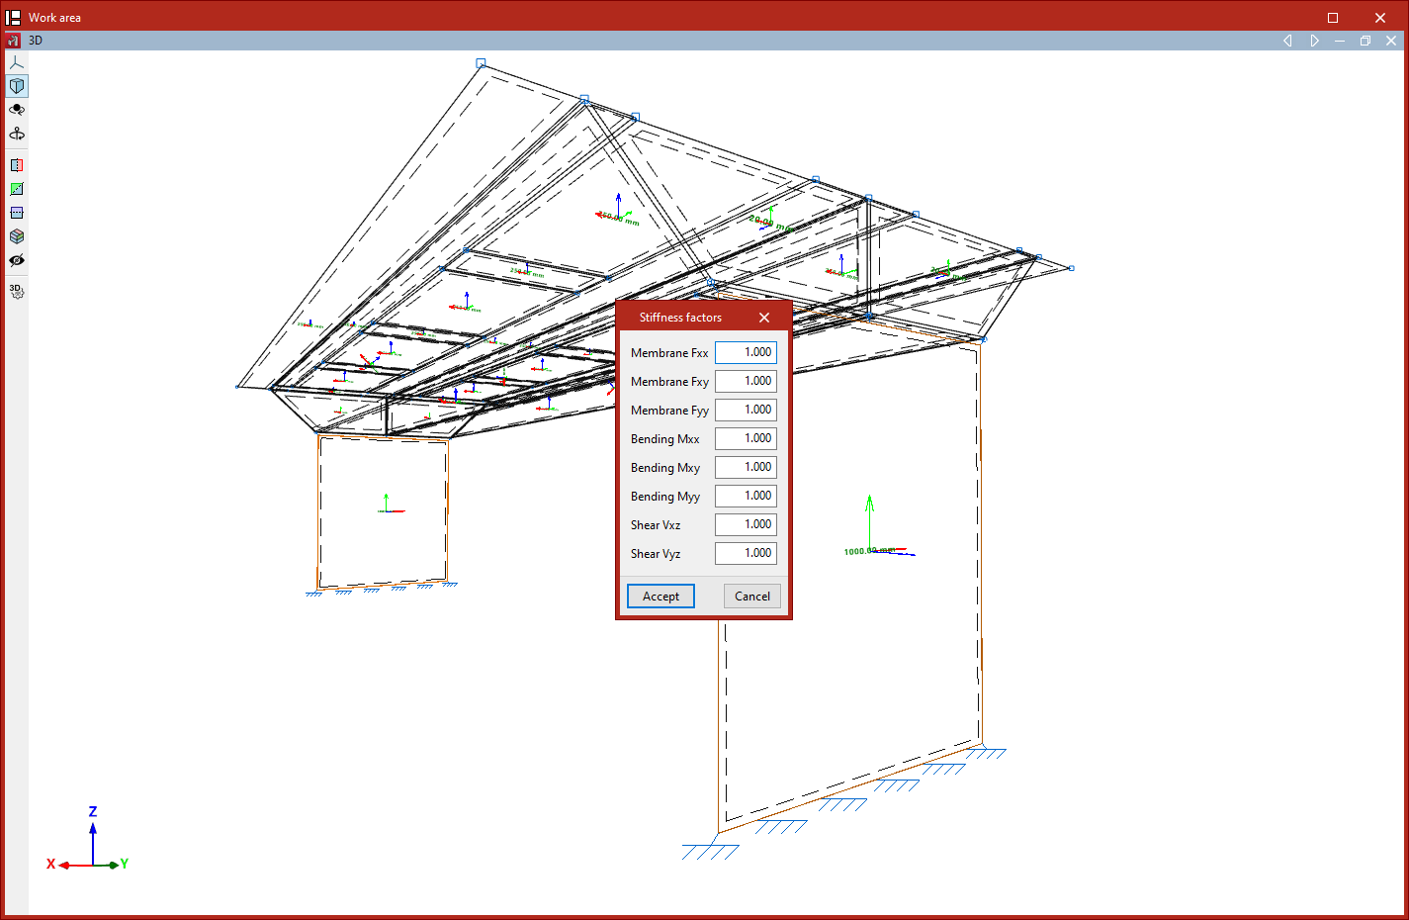The width and height of the screenshot is (1409, 920).
Task: Edit the Bending Mxy value field
Action: (747, 467)
